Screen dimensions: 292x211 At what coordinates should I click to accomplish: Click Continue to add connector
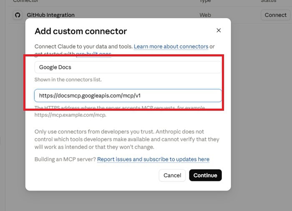205,175
